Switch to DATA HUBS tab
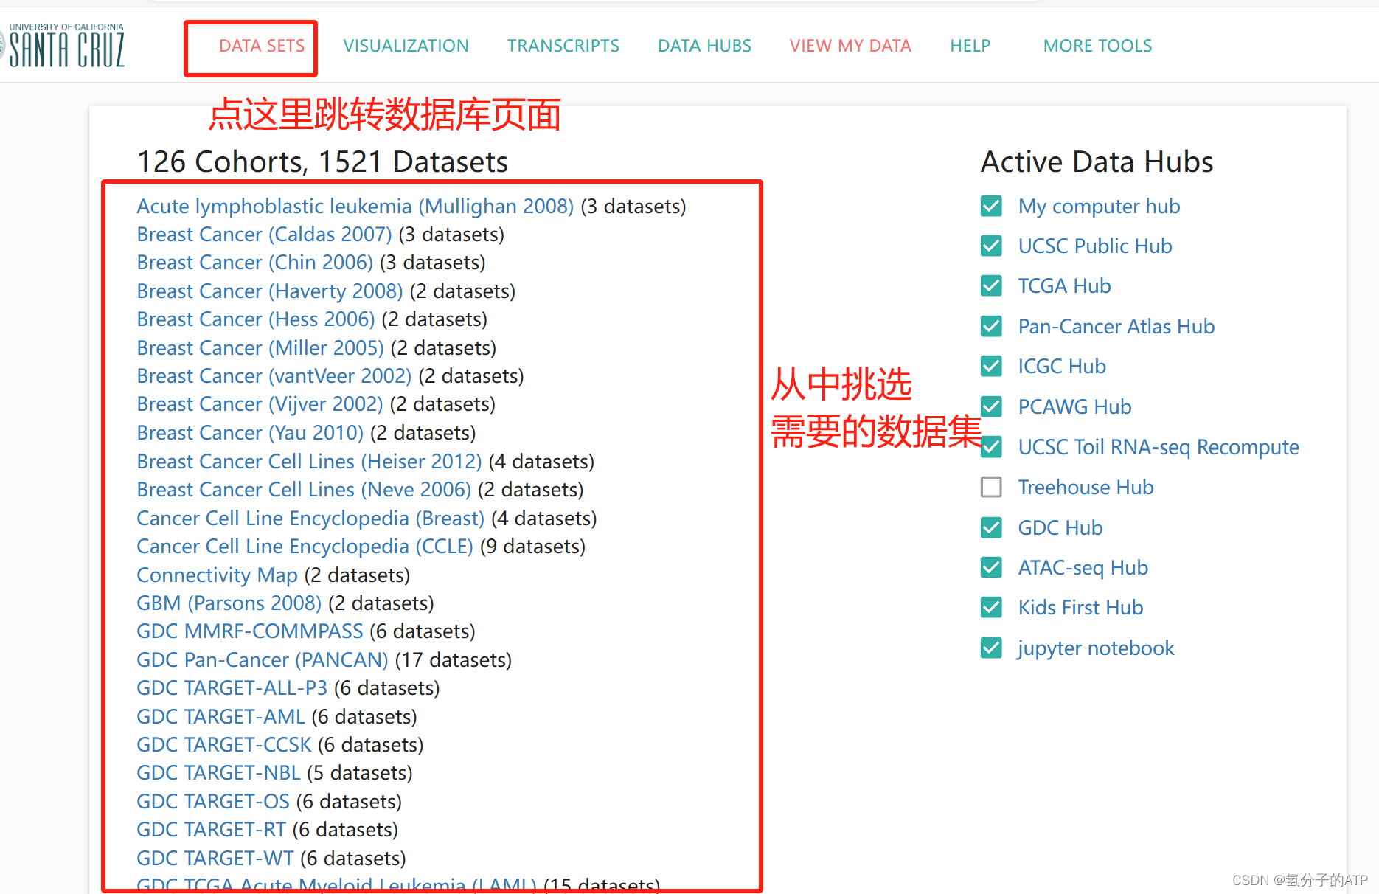This screenshot has height=894, width=1379. (x=704, y=46)
